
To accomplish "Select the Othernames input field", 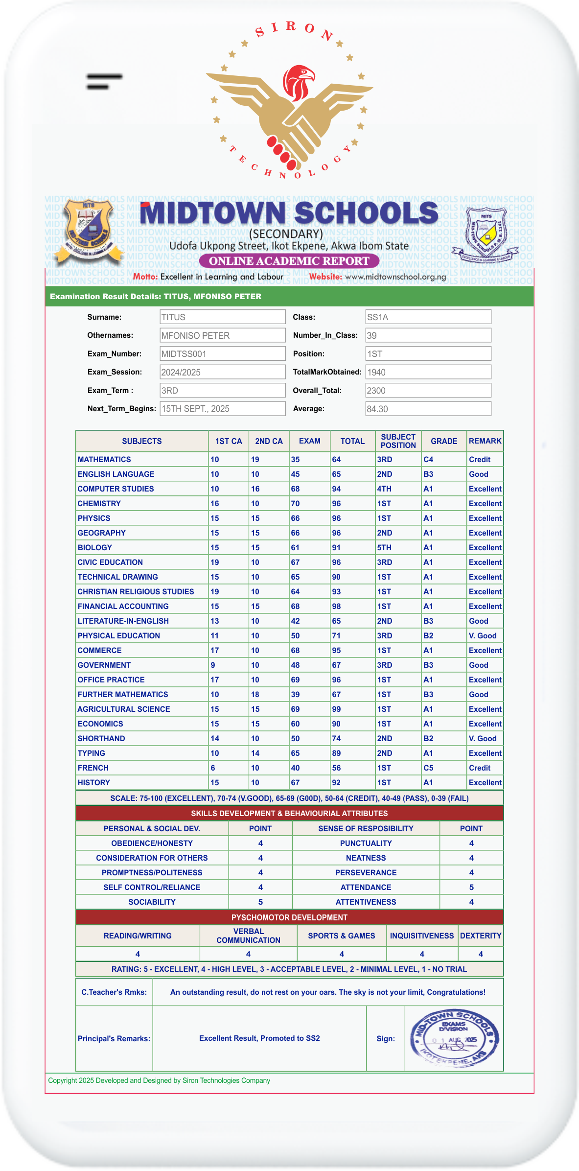I will coord(222,335).
